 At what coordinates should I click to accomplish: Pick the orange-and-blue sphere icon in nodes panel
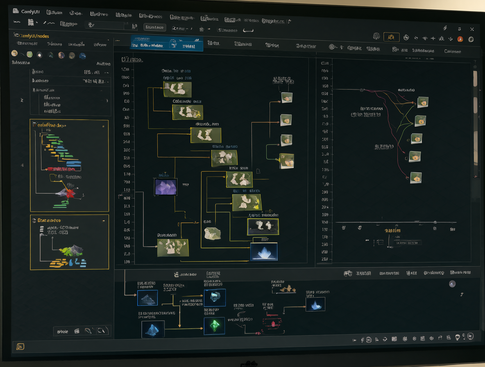[x=61, y=55]
